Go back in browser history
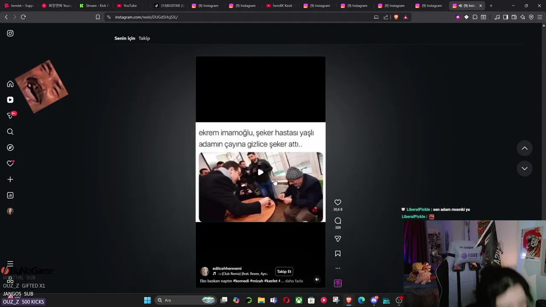The height and width of the screenshot is (307, 546). (x=6, y=17)
